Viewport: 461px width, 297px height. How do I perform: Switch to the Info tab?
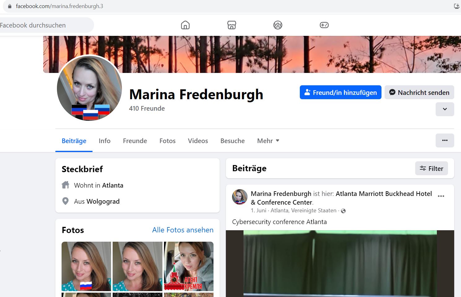tap(105, 141)
